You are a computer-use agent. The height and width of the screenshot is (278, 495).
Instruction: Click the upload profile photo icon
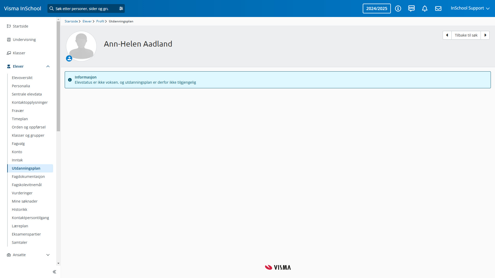(x=69, y=58)
